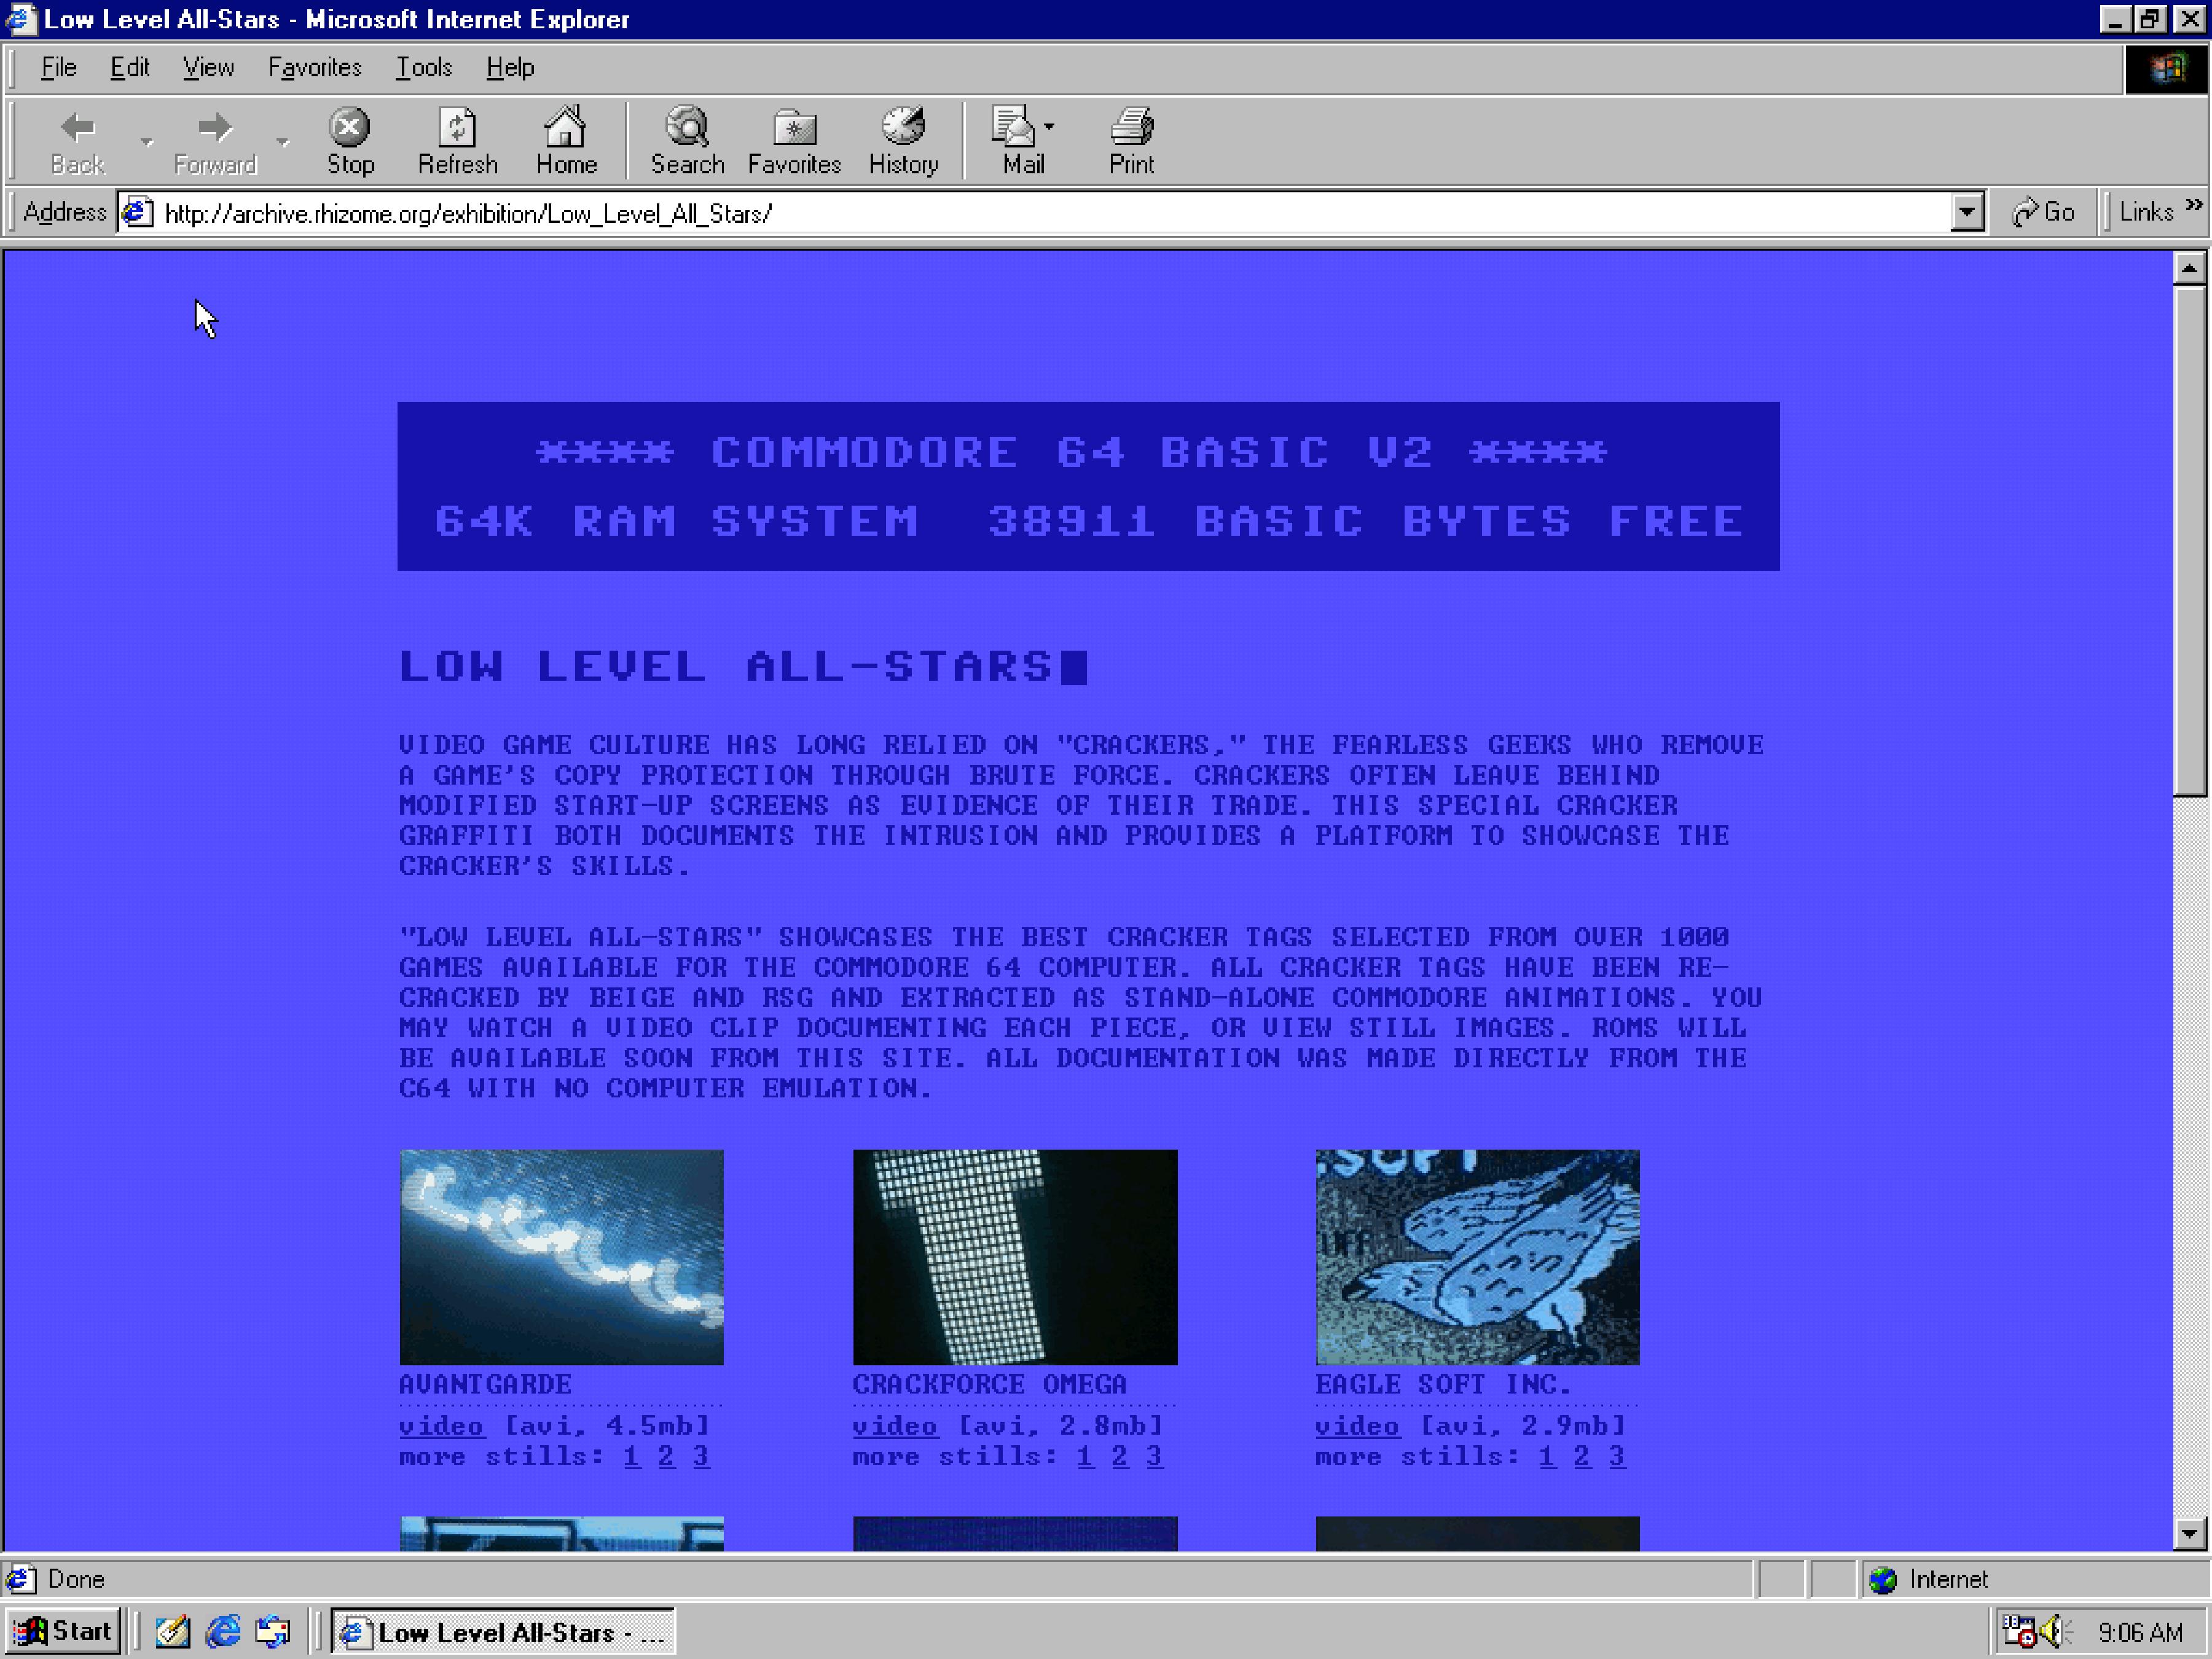Open the Mail button dropdown arrow
This screenshot has width=2212, height=1659.
[1048, 127]
